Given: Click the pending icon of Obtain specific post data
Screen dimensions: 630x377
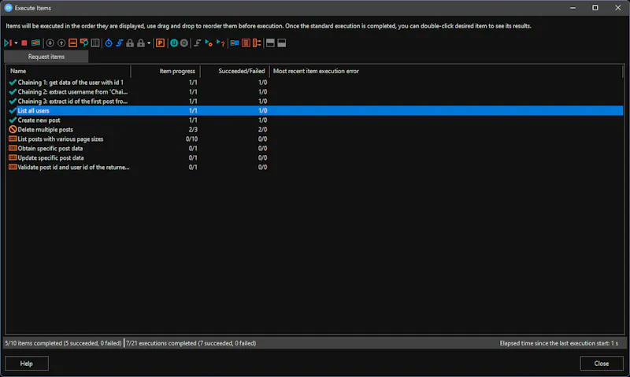Looking at the screenshot, I should pyautogui.click(x=13, y=148).
